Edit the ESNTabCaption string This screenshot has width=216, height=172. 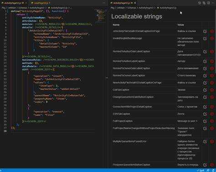(205, 114)
